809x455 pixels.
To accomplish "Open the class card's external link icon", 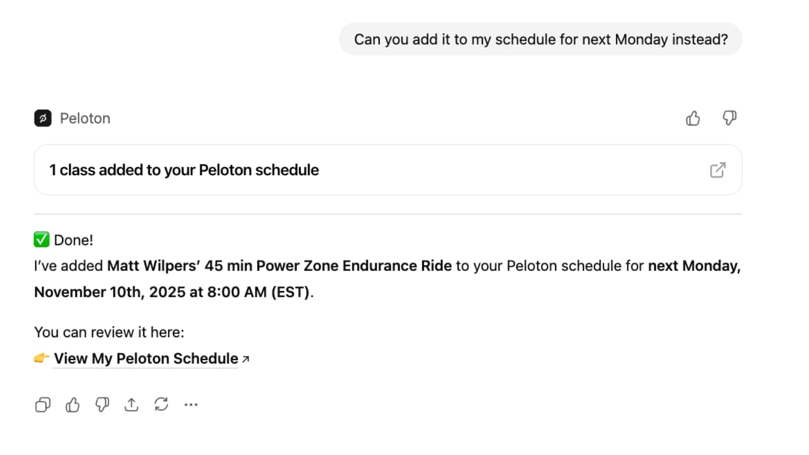I will click(x=717, y=170).
